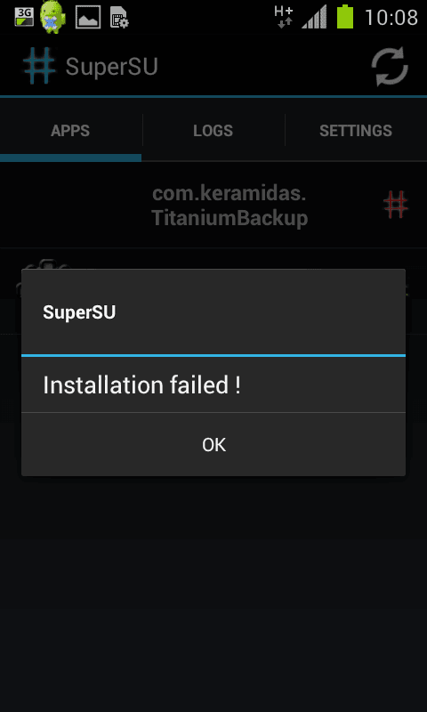Viewport: 427px width, 712px height.
Task: Tap the signal strength bars icon
Action: click(314, 17)
